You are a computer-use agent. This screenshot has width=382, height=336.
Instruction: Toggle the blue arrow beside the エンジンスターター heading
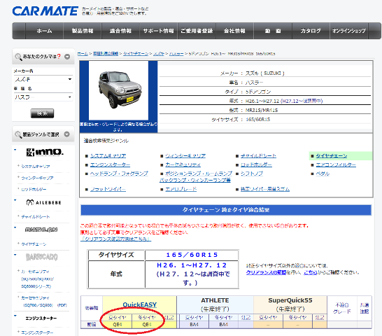click(15, 316)
